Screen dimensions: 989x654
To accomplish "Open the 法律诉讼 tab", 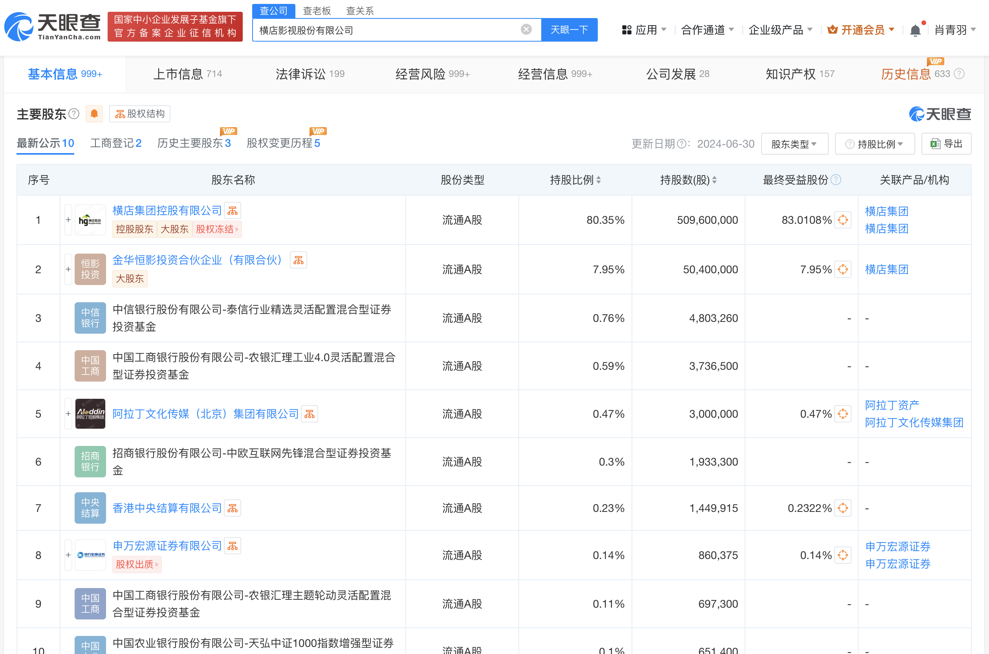I will pyautogui.click(x=310, y=74).
